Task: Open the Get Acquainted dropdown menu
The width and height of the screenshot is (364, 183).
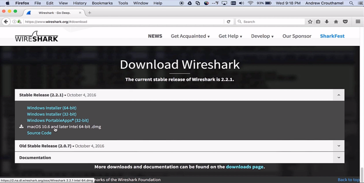Action: point(190,36)
